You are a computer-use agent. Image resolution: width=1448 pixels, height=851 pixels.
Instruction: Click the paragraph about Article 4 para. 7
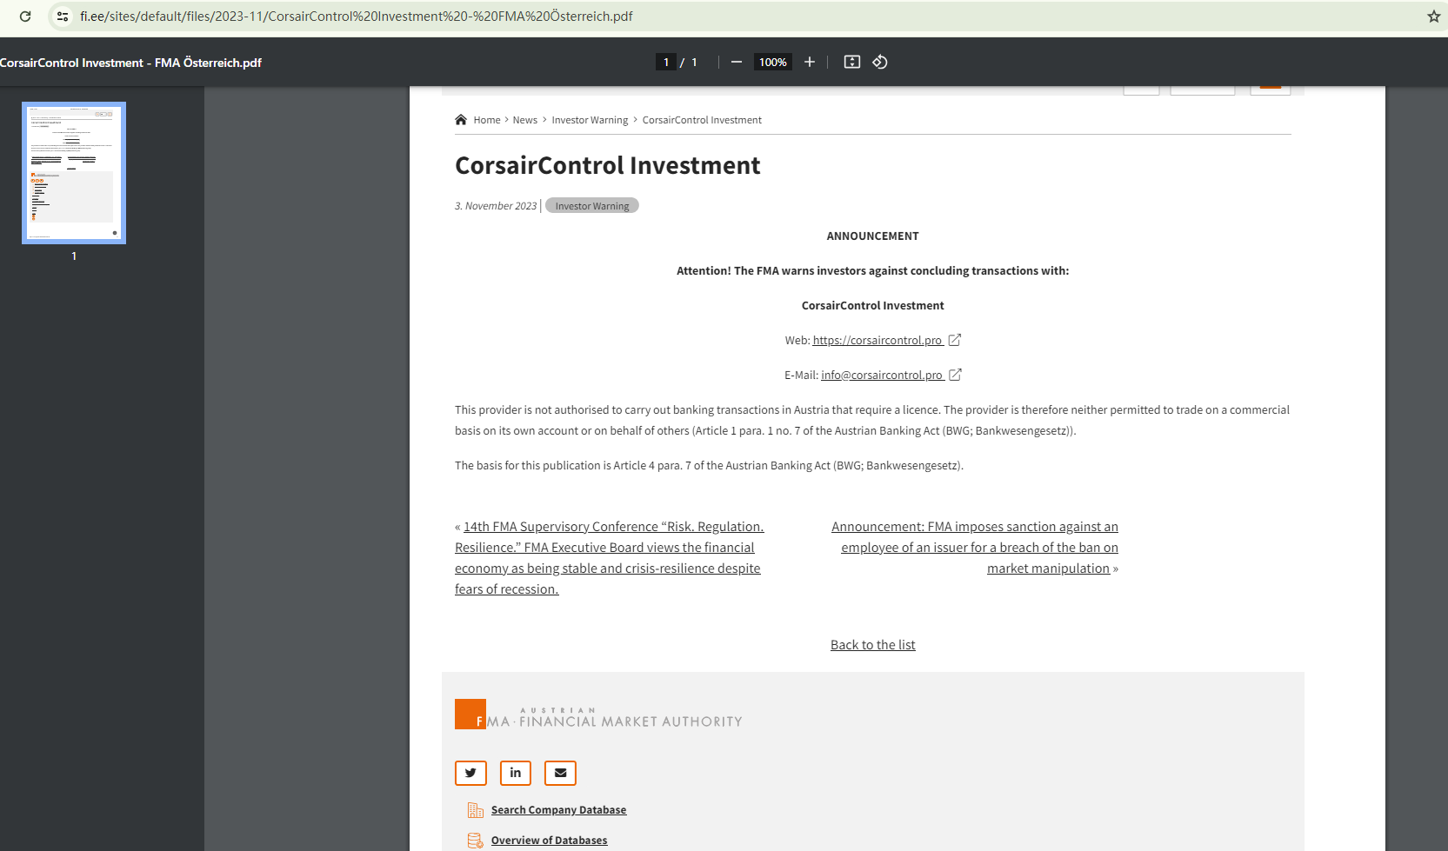tap(709, 465)
